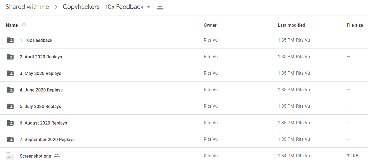Image resolution: width=368 pixels, height=162 pixels.
Task: Select the May 2020 Replays folder icon
Action: (x=10, y=73)
